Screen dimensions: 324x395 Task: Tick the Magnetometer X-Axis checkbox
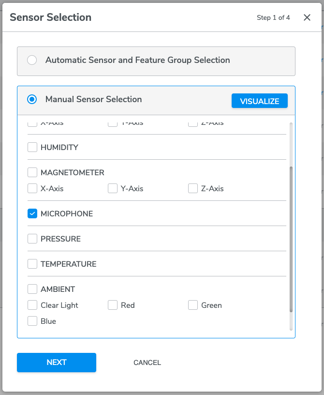pos(32,188)
